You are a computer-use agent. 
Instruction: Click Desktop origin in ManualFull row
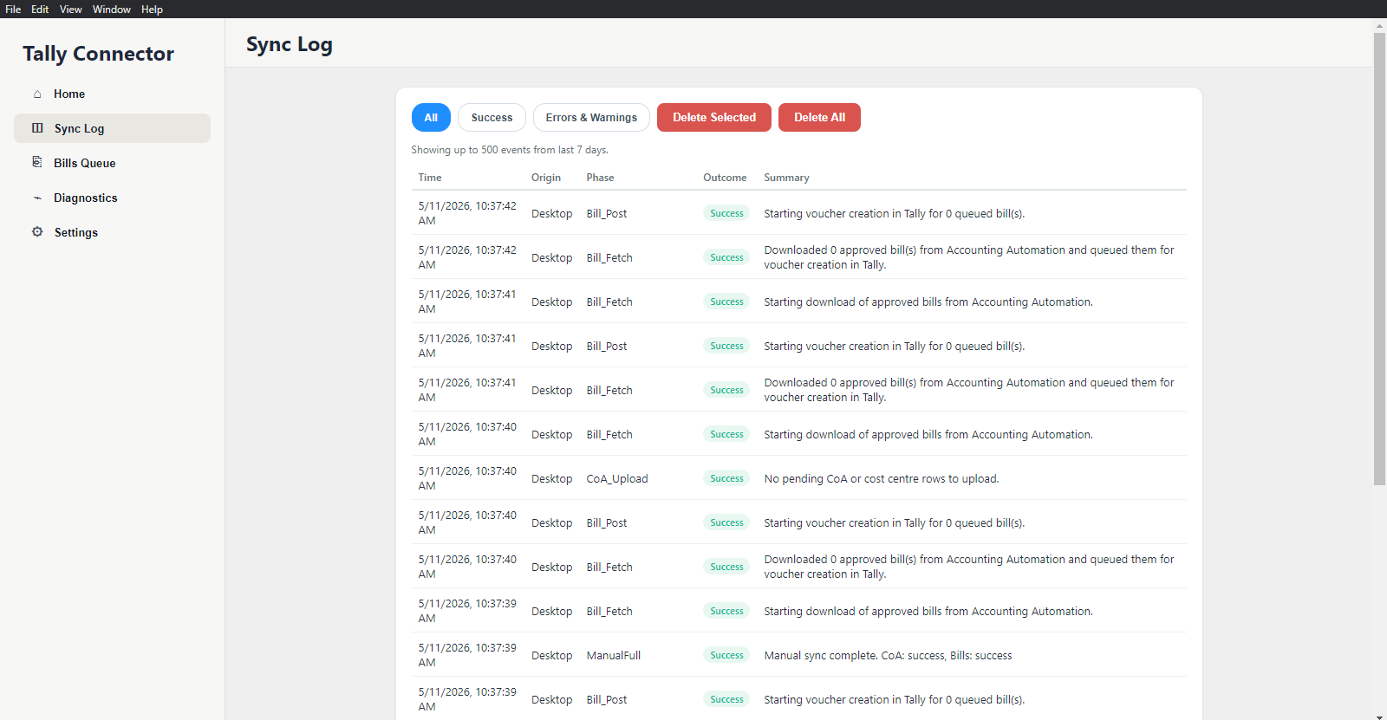click(x=551, y=655)
